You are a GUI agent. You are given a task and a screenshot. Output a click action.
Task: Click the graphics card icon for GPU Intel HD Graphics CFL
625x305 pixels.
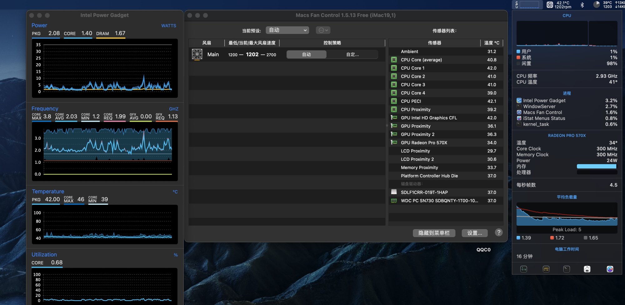[394, 118]
